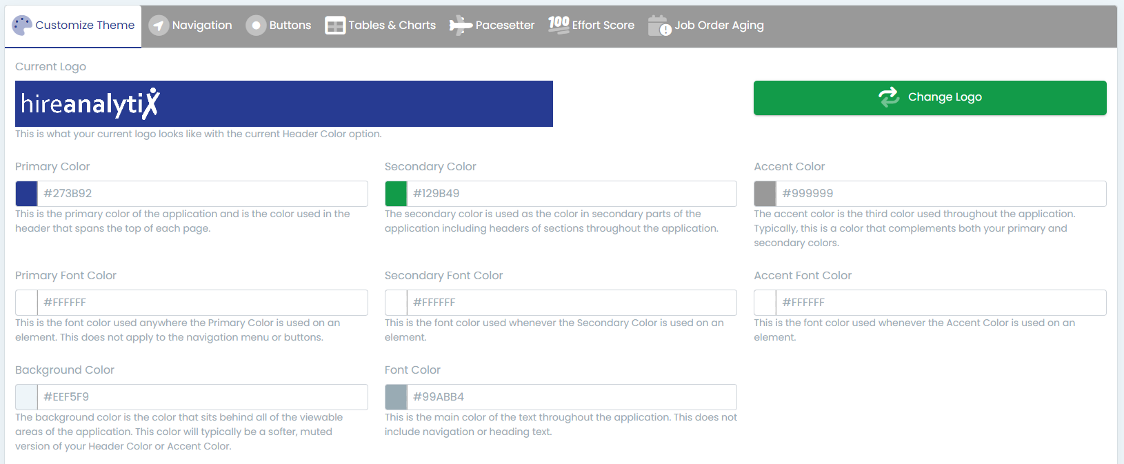Open the Accent Color gray swatch
Image resolution: width=1124 pixels, height=464 pixels.
click(x=765, y=194)
